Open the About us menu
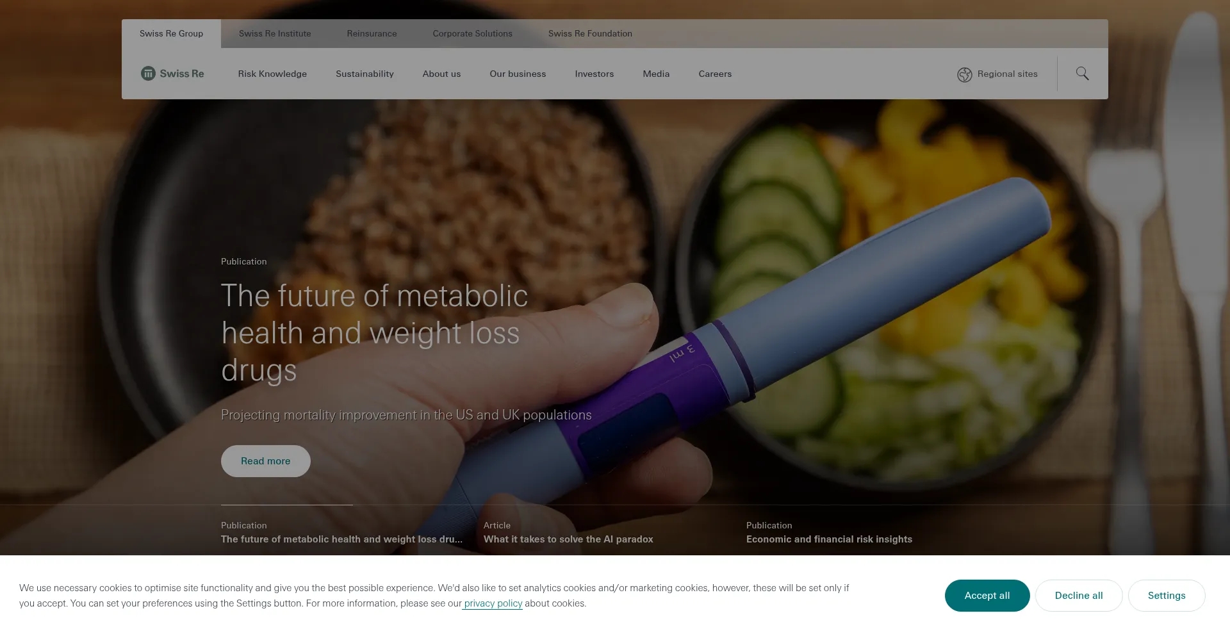 tap(441, 74)
